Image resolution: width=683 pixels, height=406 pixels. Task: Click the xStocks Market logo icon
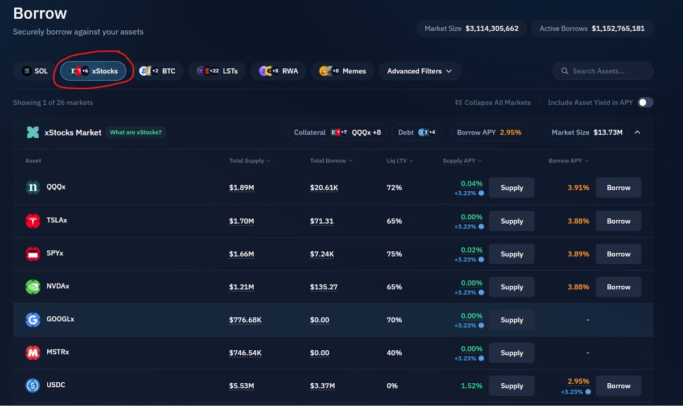pyautogui.click(x=32, y=132)
